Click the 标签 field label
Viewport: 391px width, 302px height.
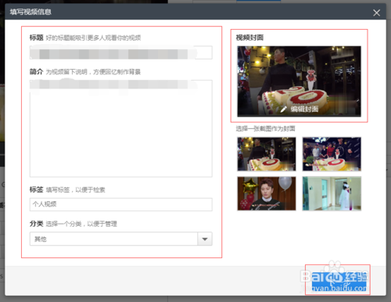coord(36,189)
